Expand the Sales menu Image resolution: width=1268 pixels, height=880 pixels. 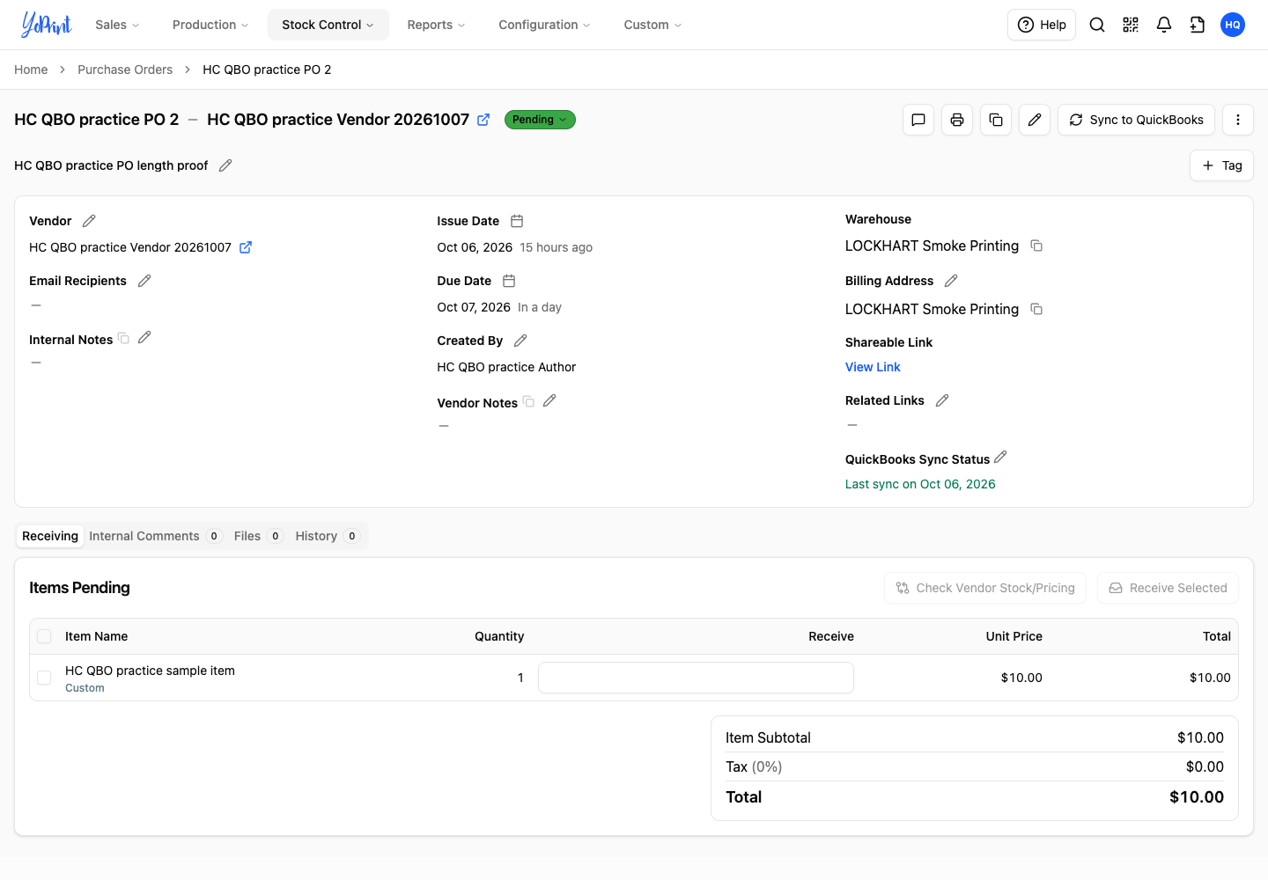(x=117, y=25)
